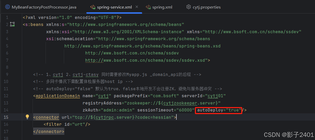Click the cytjrpc.server placeholder in url
Image resolution: width=315 pixels, height=140 pixels.
tap(114, 117)
